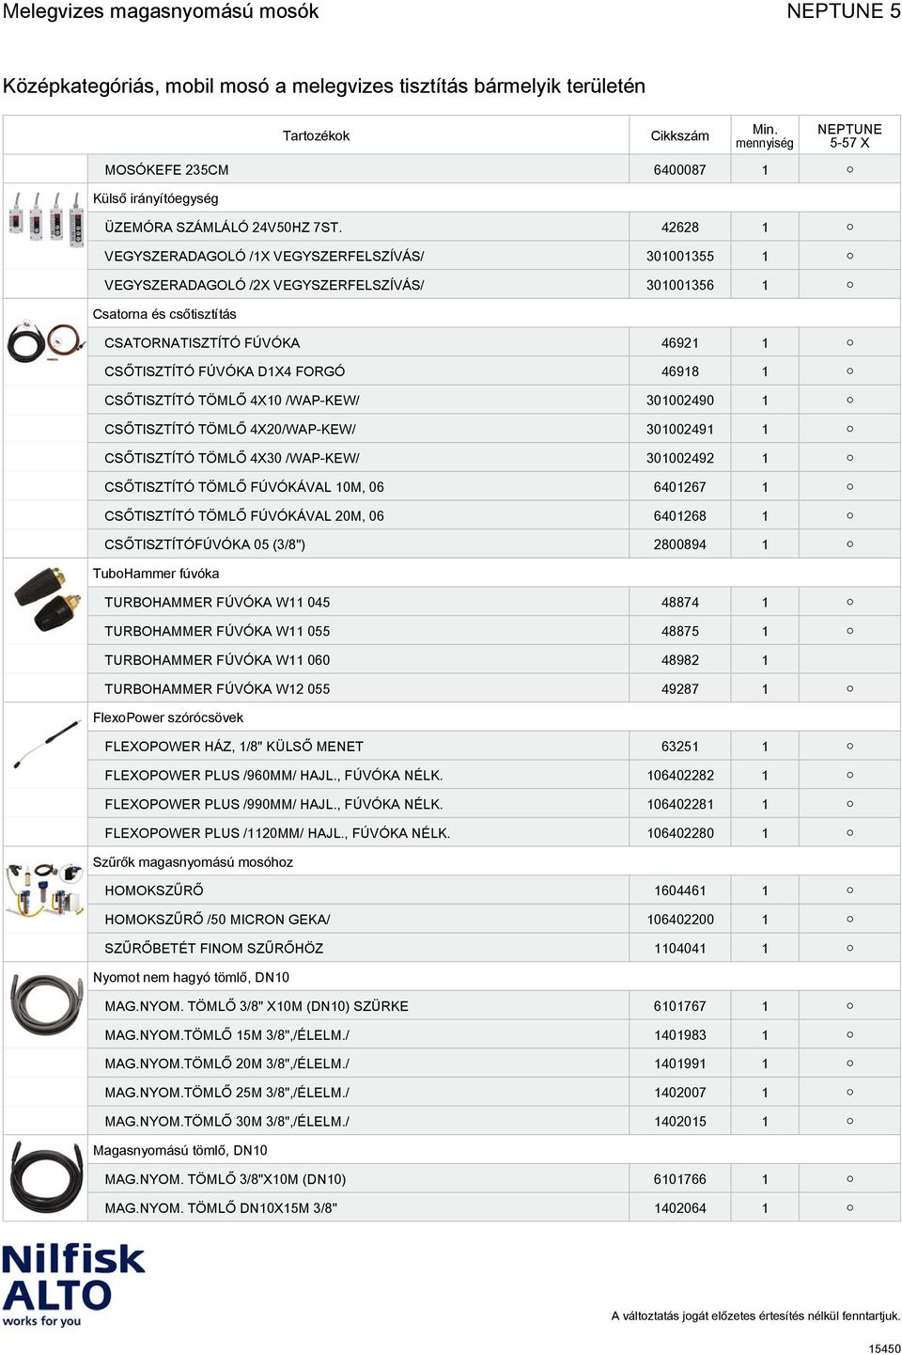Click the external control unit product image
902x1355 pixels.
coord(45,219)
